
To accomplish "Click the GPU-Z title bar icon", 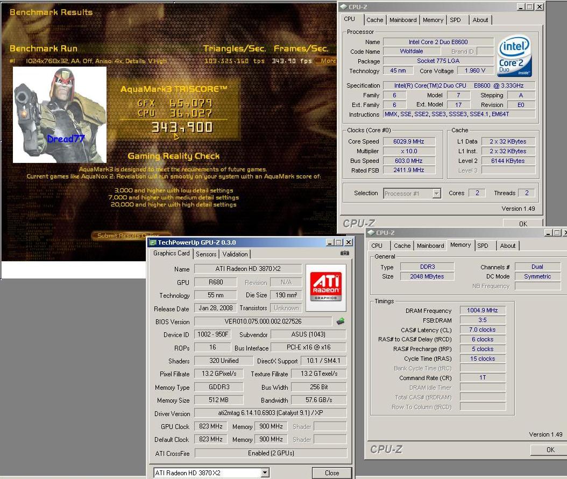I will 153,242.
